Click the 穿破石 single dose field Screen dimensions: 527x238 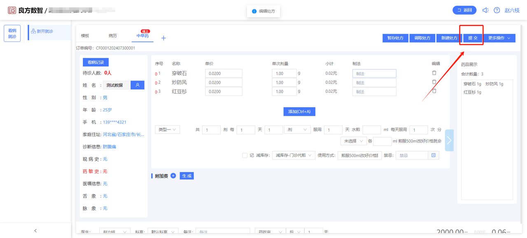(284, 73)
